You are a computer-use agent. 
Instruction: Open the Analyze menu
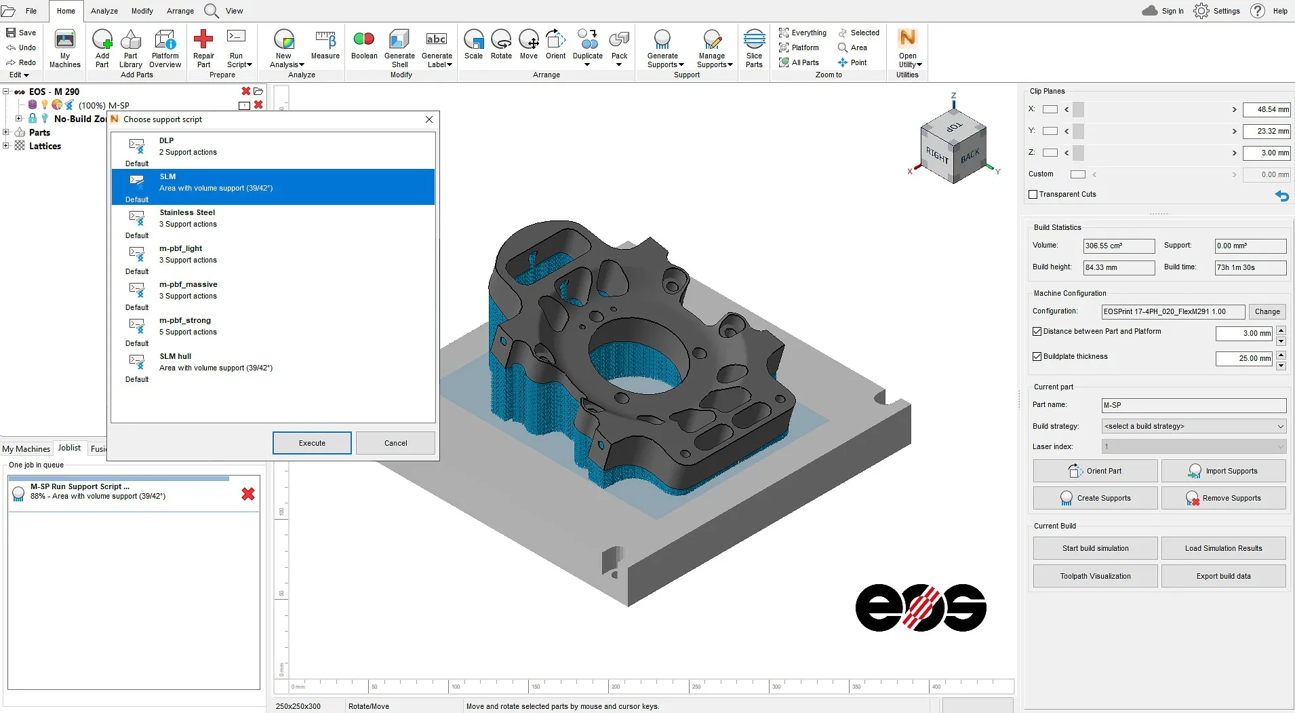pyautogui.click(x=103, y=10)
